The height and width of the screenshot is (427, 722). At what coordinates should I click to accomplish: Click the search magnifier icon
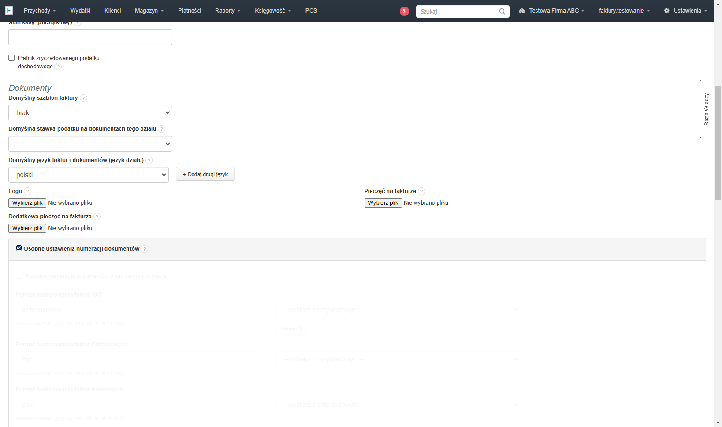pyautogui.click(x=502, y=11)
